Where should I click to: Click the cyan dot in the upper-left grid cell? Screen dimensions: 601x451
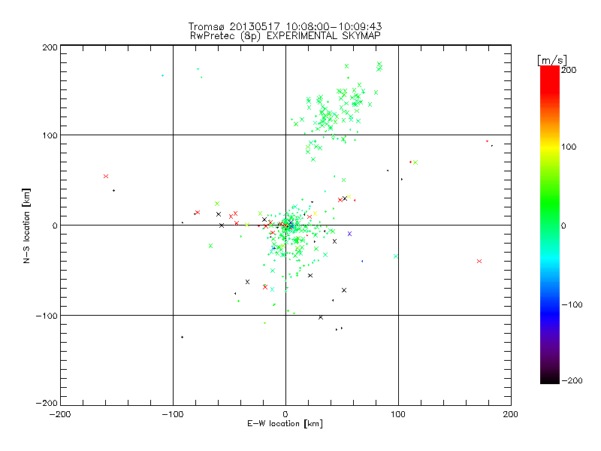(x=162, y=76)
